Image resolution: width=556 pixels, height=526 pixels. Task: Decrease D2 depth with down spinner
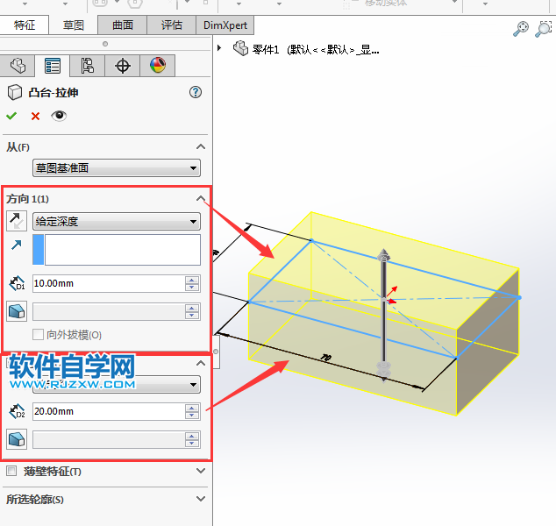click(192, 416)
